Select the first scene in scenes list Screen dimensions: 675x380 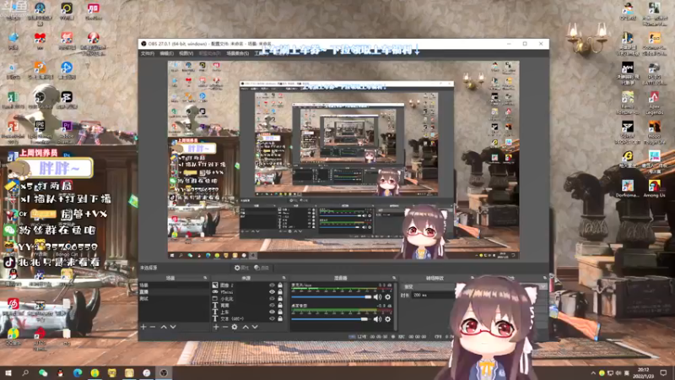(174, 285)
